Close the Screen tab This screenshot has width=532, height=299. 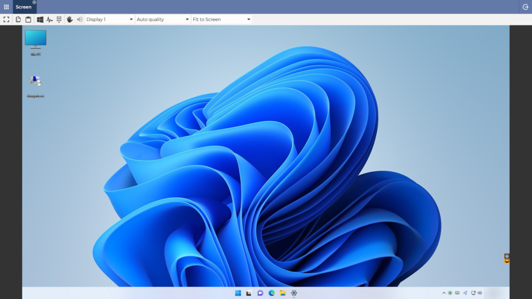click(x=34, y=3)
